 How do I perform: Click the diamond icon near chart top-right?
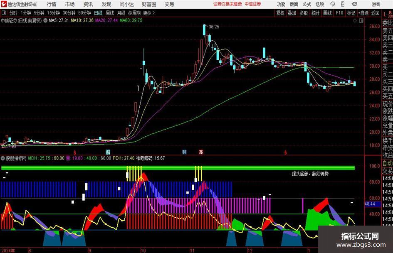click(x=355, y=21)
